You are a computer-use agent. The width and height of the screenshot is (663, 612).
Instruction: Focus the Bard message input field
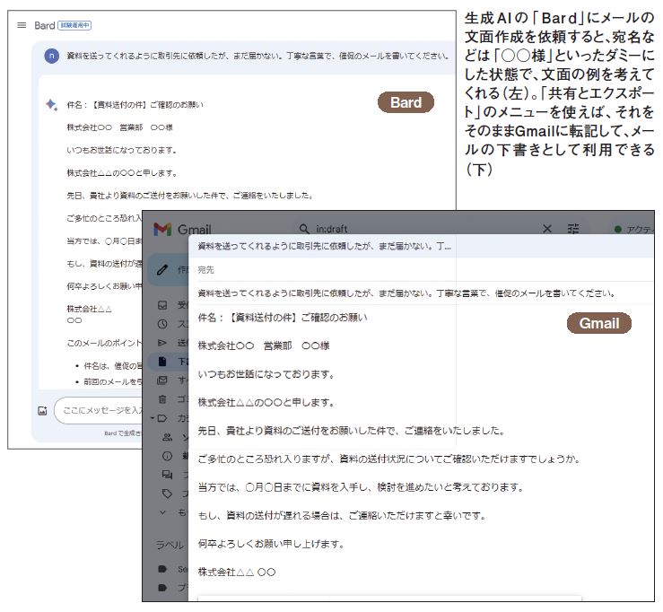click(100, 410)
